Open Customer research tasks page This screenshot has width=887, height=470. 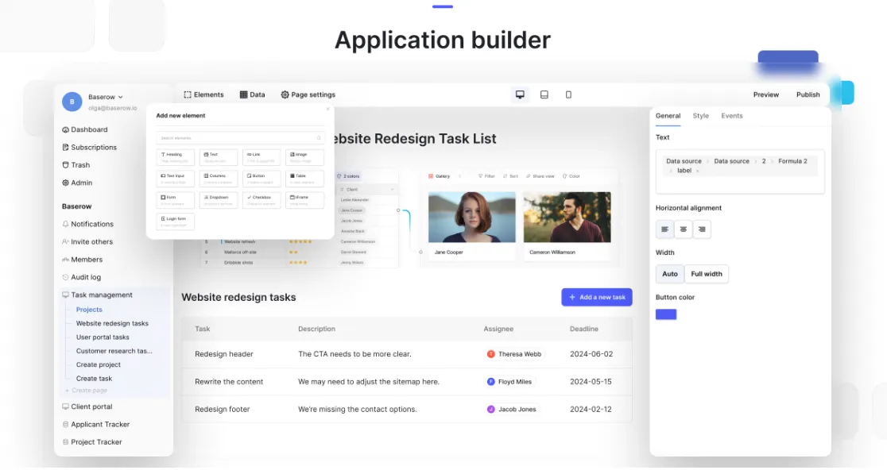[114, 351]
